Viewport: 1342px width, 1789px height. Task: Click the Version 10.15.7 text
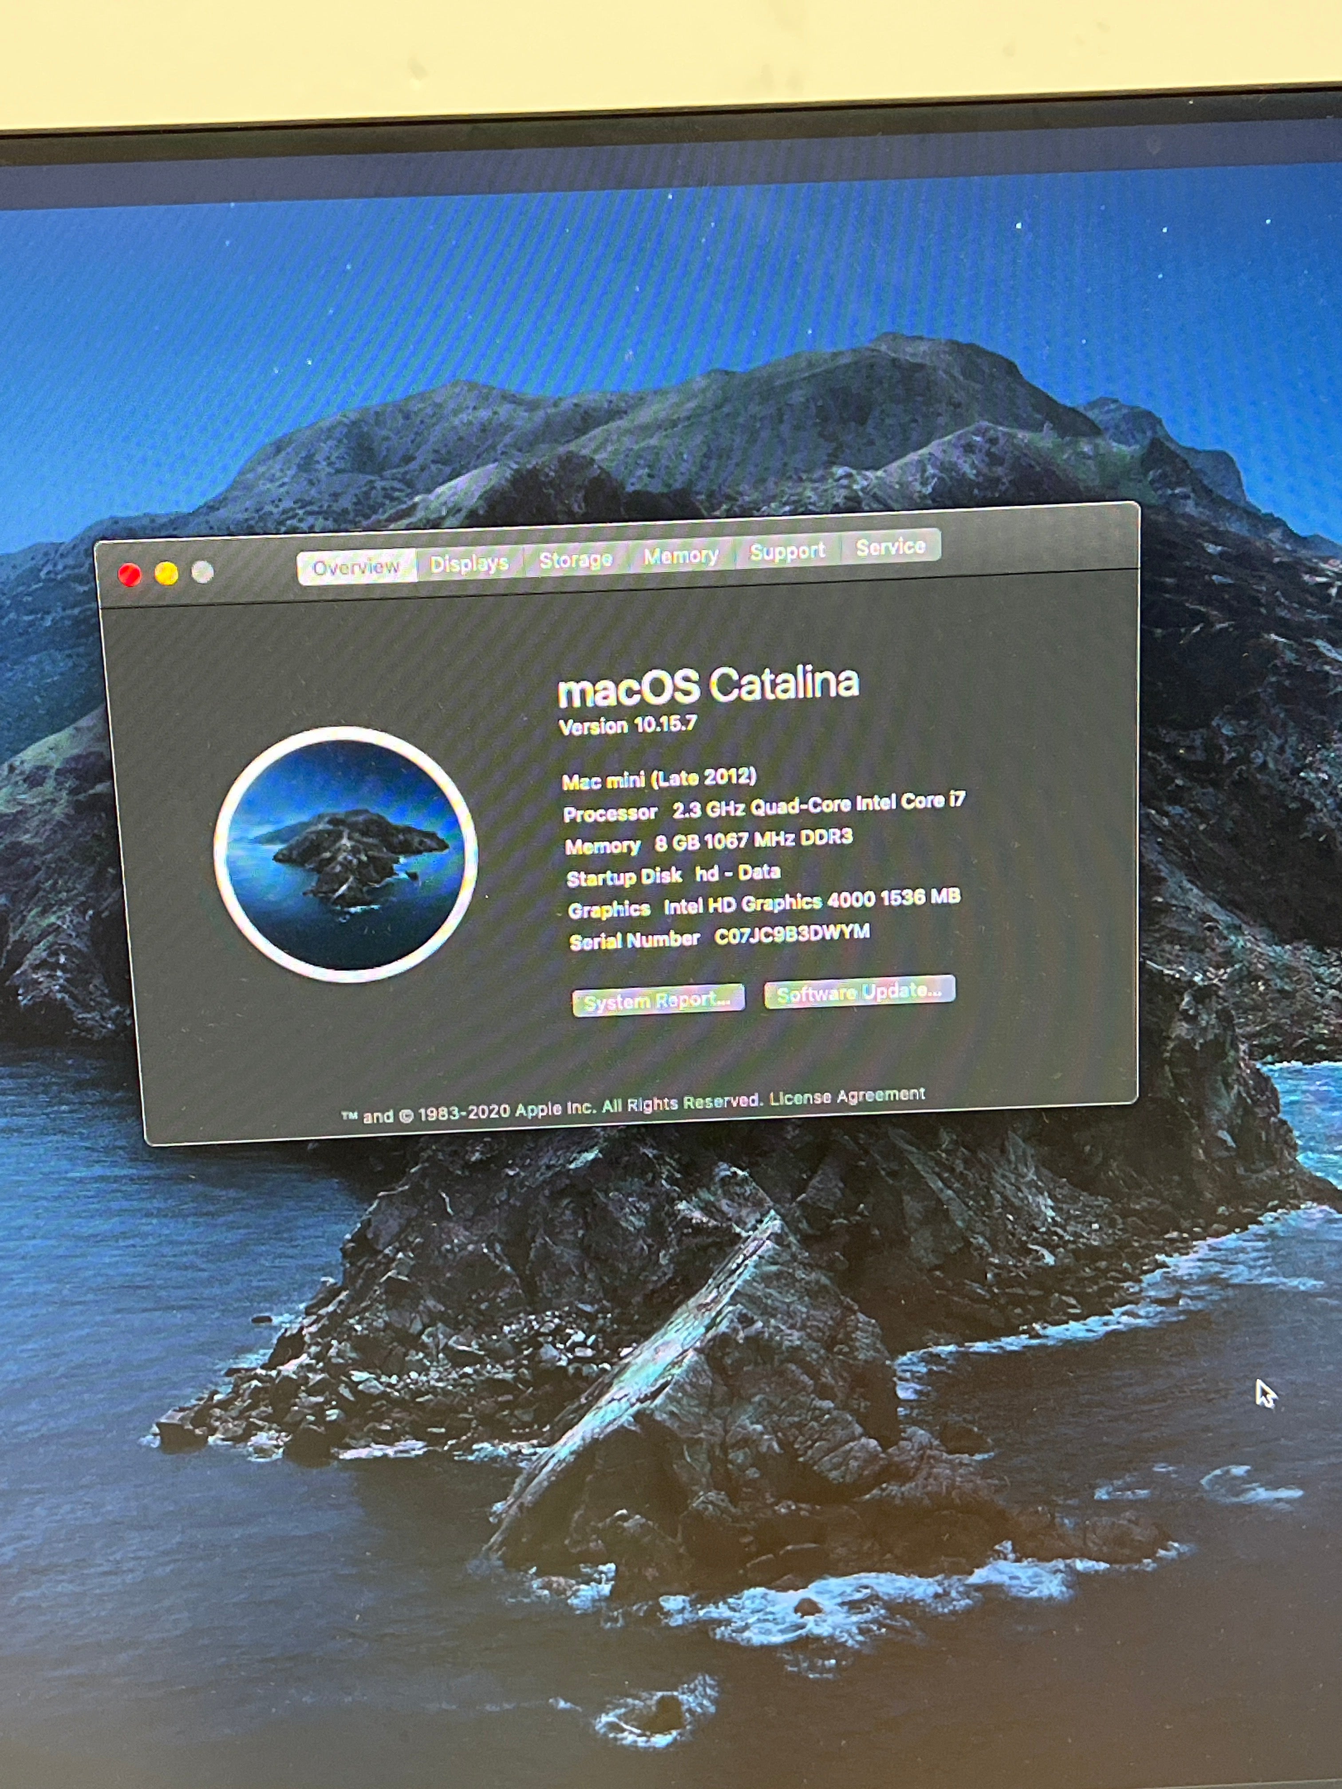(x=628, y=725)
